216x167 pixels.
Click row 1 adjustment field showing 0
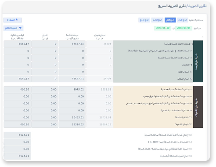(45, 44)
